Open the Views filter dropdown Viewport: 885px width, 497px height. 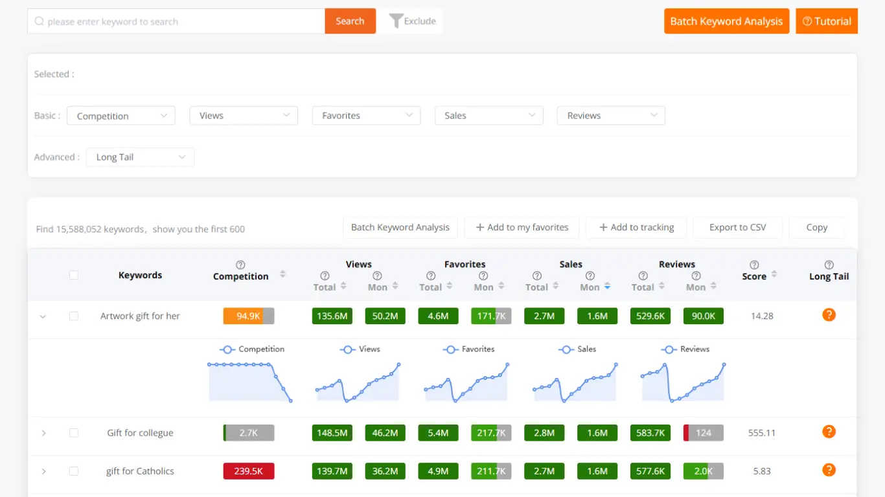click(244, 115)
